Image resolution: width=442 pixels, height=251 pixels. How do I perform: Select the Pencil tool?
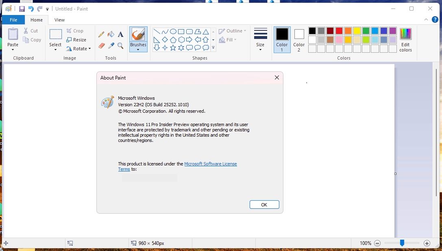101,34
